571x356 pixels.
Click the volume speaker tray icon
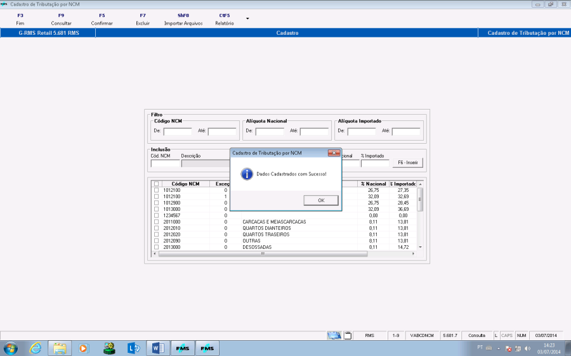pyautogui.click(x=527, y=348)
